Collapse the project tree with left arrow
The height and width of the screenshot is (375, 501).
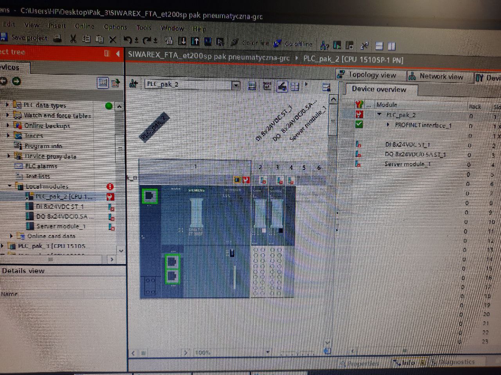point(118,54)
